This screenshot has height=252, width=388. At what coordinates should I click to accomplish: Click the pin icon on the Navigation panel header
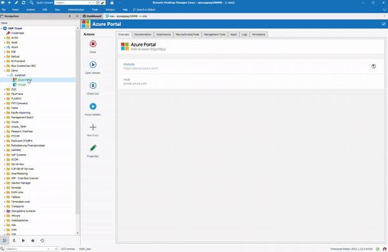[x=70, y=16]
